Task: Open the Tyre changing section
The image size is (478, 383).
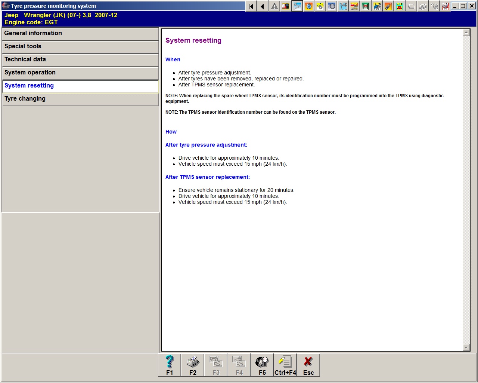Action: click(80, 99)
